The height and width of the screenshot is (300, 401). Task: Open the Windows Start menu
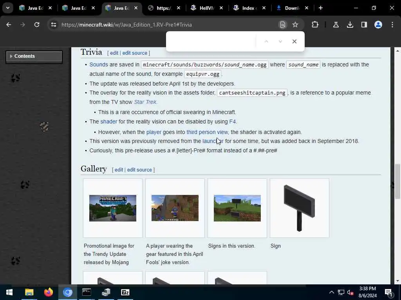coord(9,292)
